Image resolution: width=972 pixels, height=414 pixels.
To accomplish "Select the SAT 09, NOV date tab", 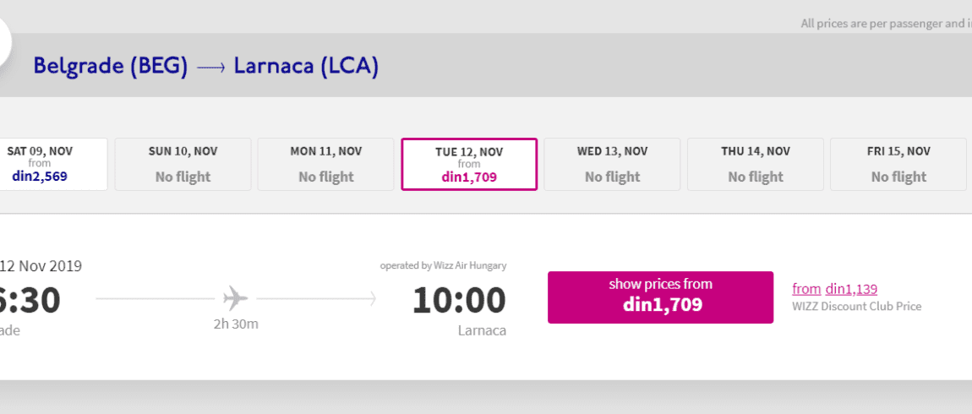I will 53,164.
